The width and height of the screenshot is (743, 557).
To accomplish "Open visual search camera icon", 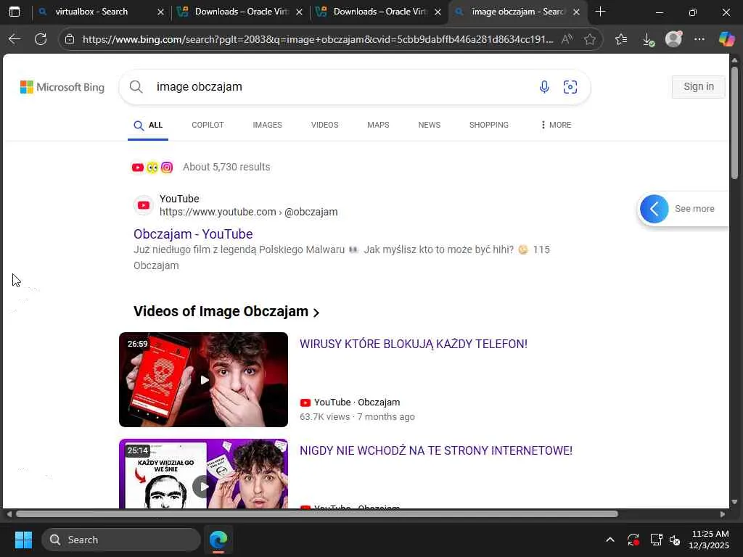I will [x=570, y=87].
